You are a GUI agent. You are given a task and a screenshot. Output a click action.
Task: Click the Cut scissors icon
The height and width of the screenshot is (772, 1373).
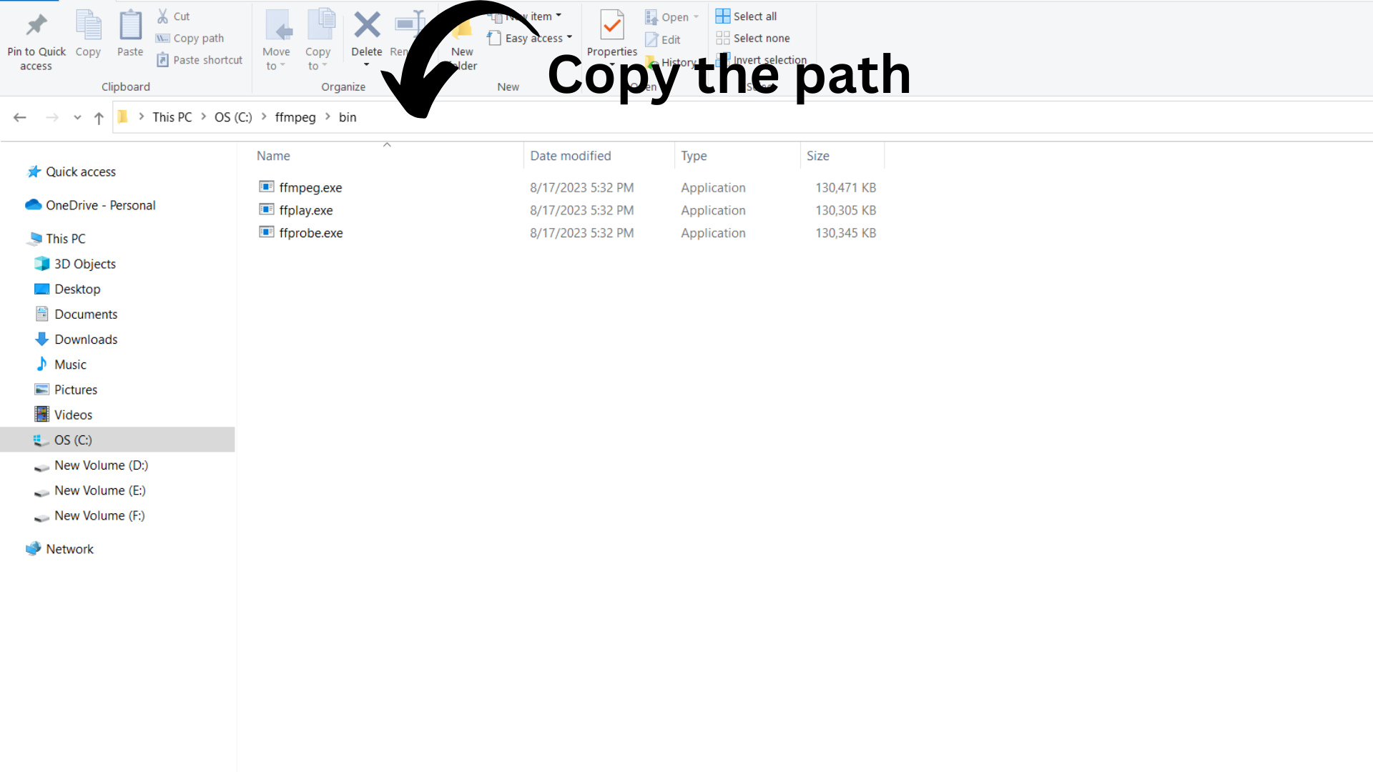click(x=163, y=16)
